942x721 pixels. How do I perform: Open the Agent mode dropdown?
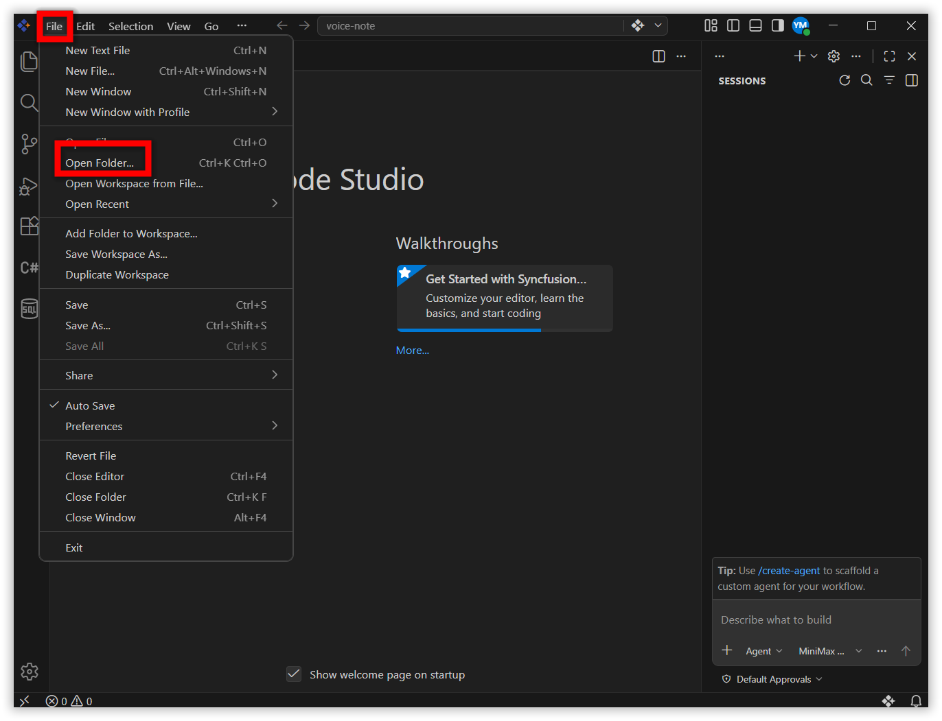763,651
